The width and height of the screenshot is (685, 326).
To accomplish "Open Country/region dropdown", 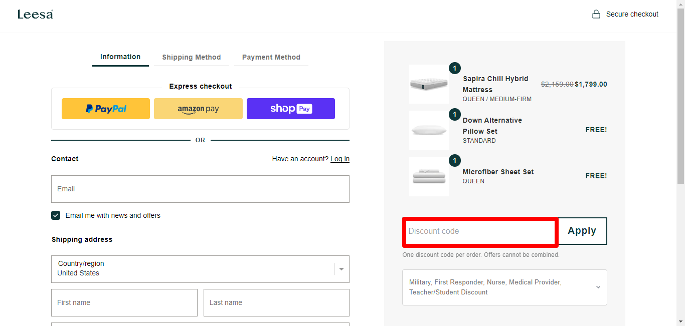I will coord(200,269).
